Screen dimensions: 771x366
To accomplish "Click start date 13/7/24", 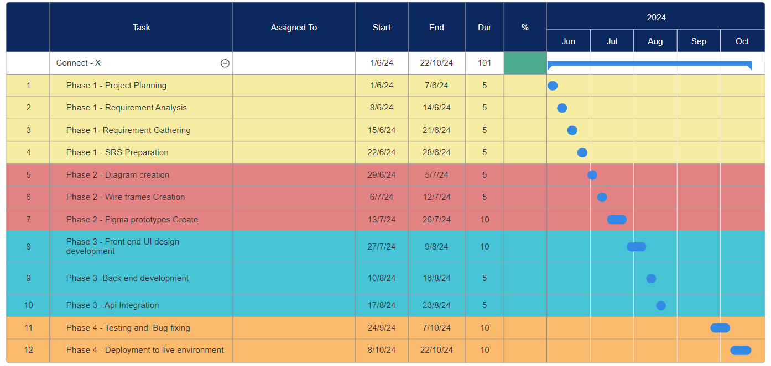I will click(382, 220).
